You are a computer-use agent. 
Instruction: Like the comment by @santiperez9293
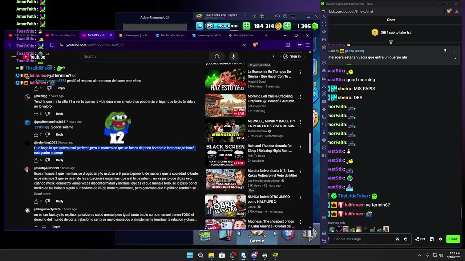point(36,201)
